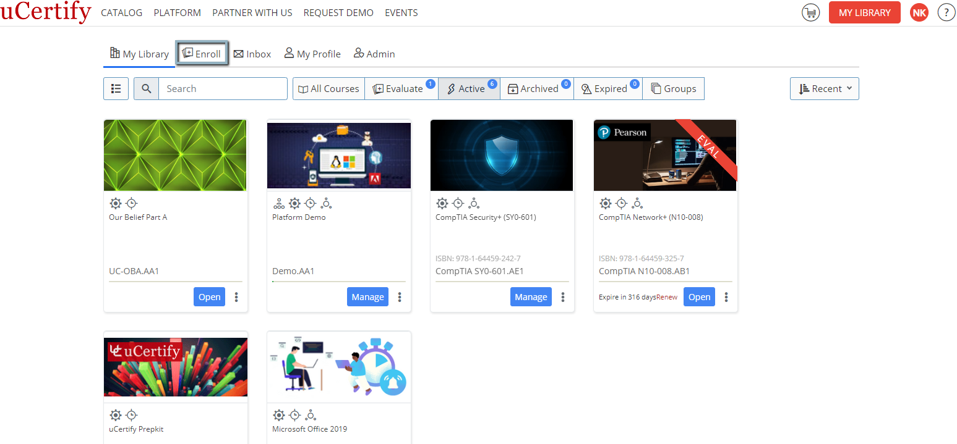
Task: Click the help question mark icon
Action: tap(946, 12)
